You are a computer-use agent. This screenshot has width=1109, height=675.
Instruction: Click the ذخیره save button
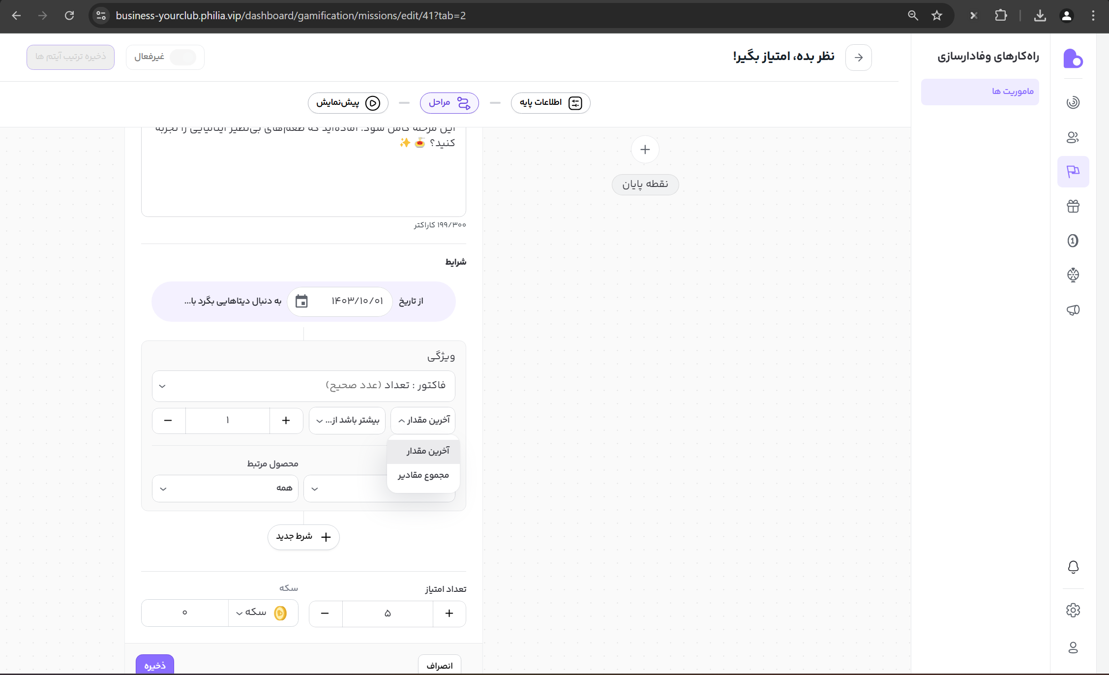155,665
